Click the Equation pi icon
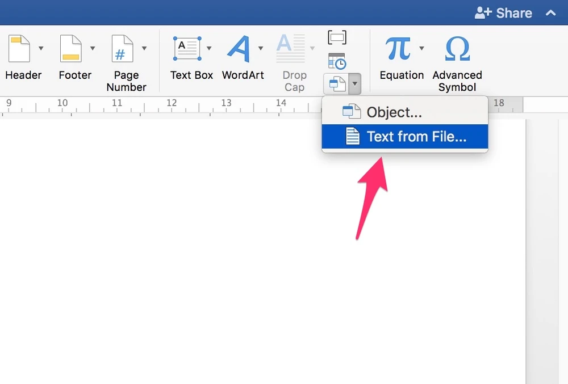 [398, 49]
